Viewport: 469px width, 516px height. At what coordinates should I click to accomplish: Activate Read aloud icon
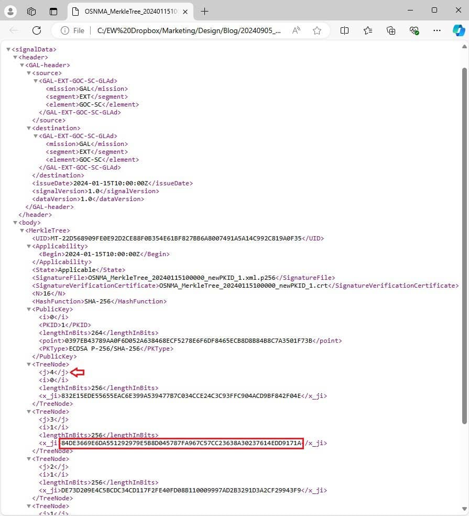coord(296,30)
